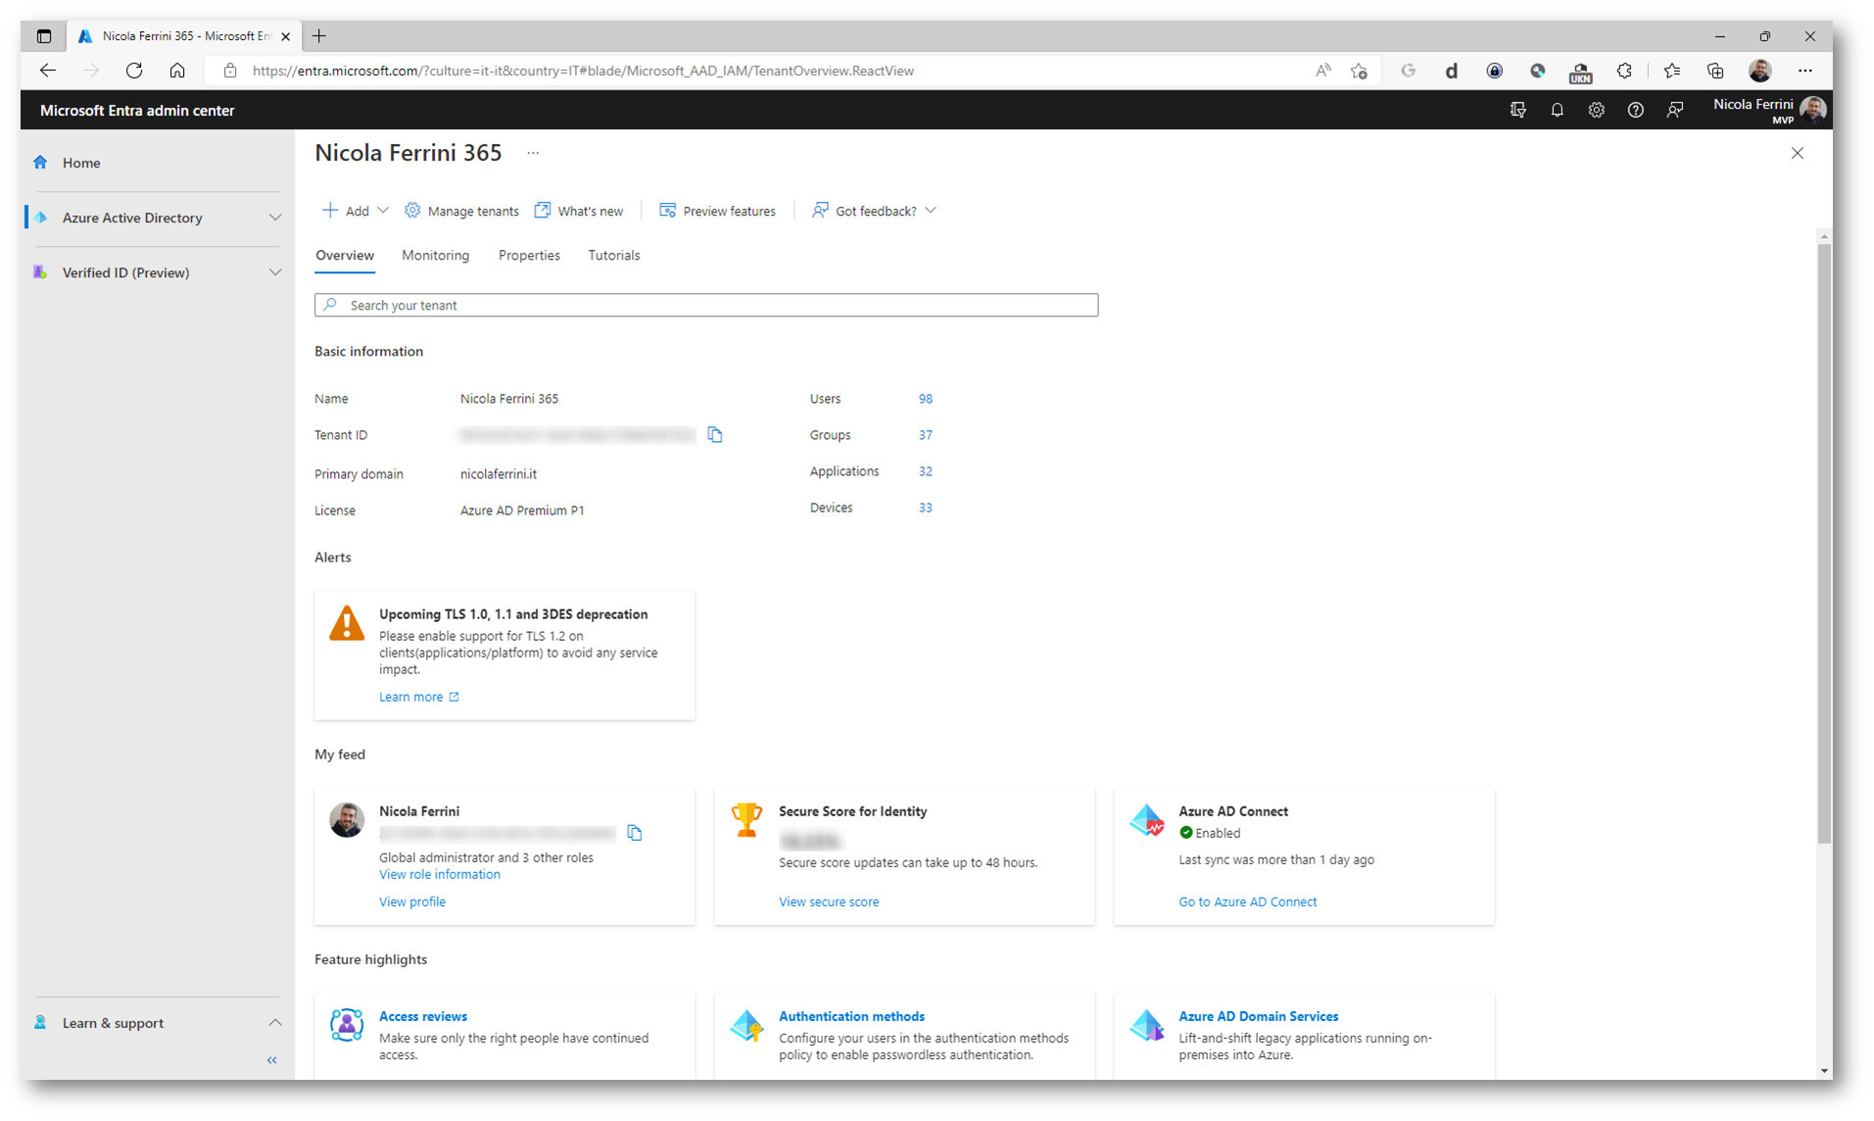Click Manage tenants

461,211
